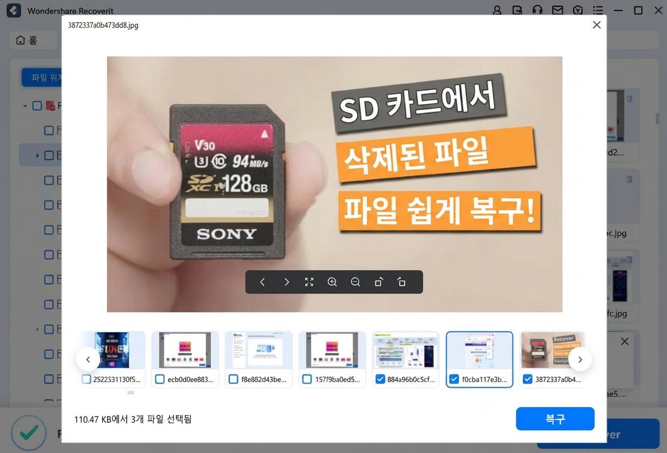Select the f8e882d43be thumbnail image
This screenshot has width=667, height=453.
coord(259,350)
